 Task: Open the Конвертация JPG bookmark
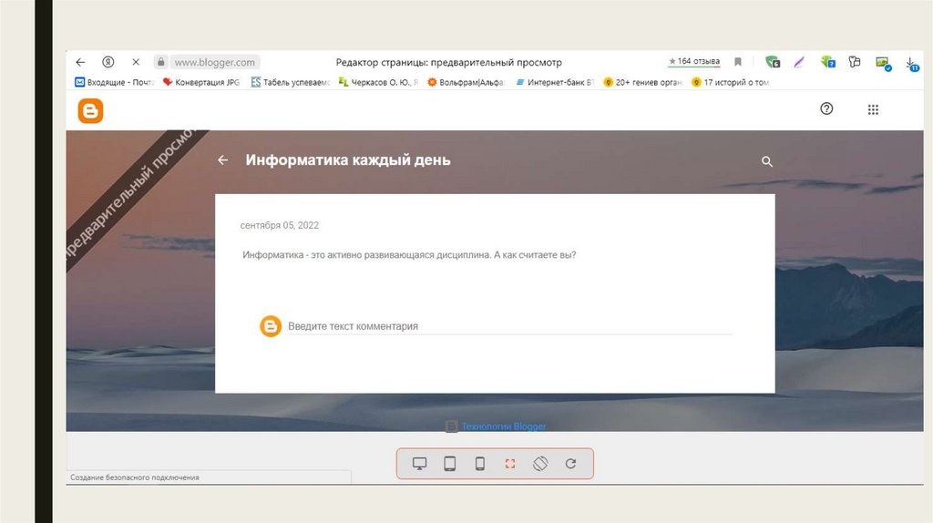click(201, 82)
